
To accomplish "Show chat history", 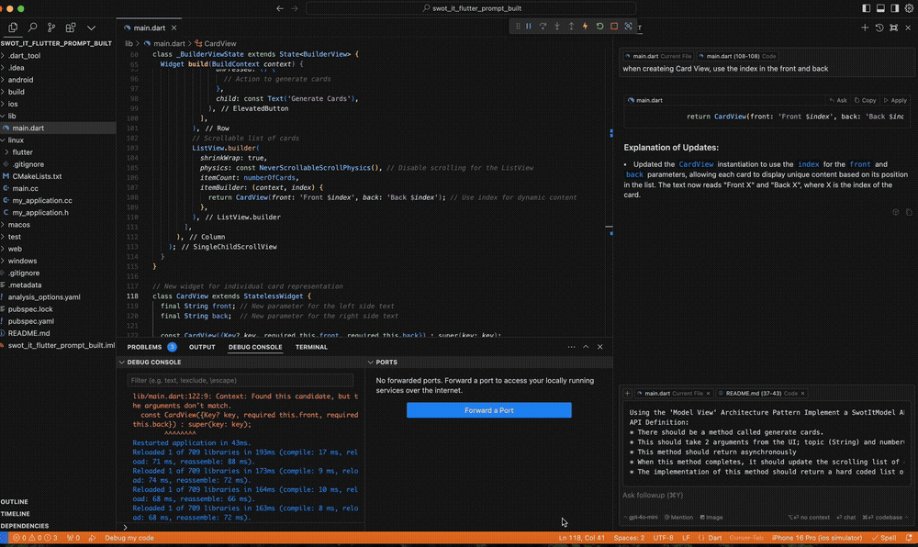I will click(879, 28).
